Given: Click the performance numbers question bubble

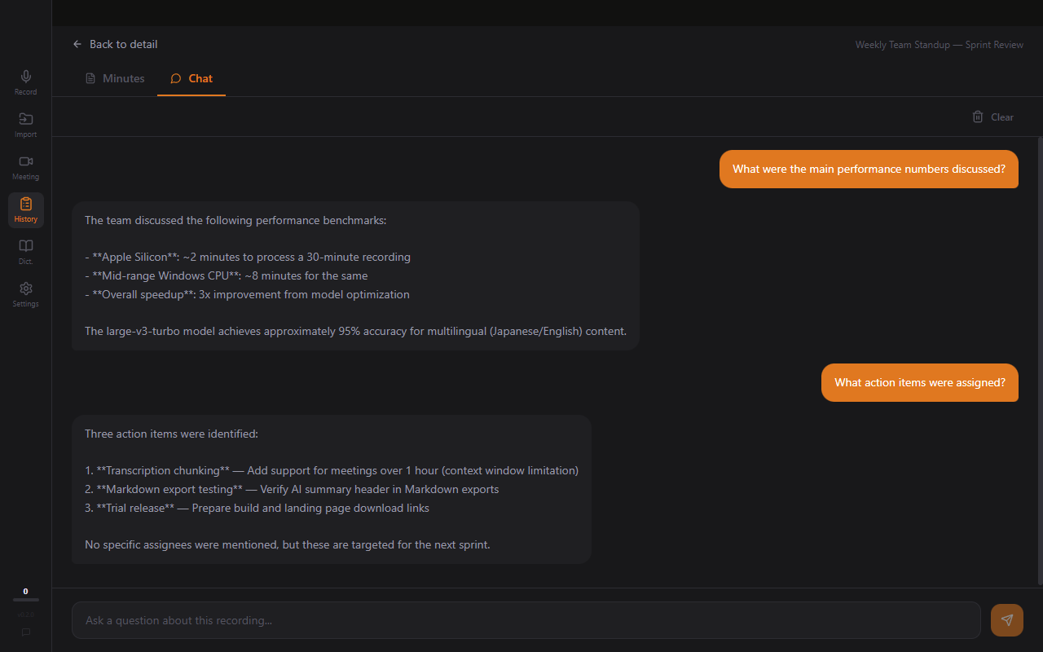Looking at the screenshot, I should [x=869, y=169].
